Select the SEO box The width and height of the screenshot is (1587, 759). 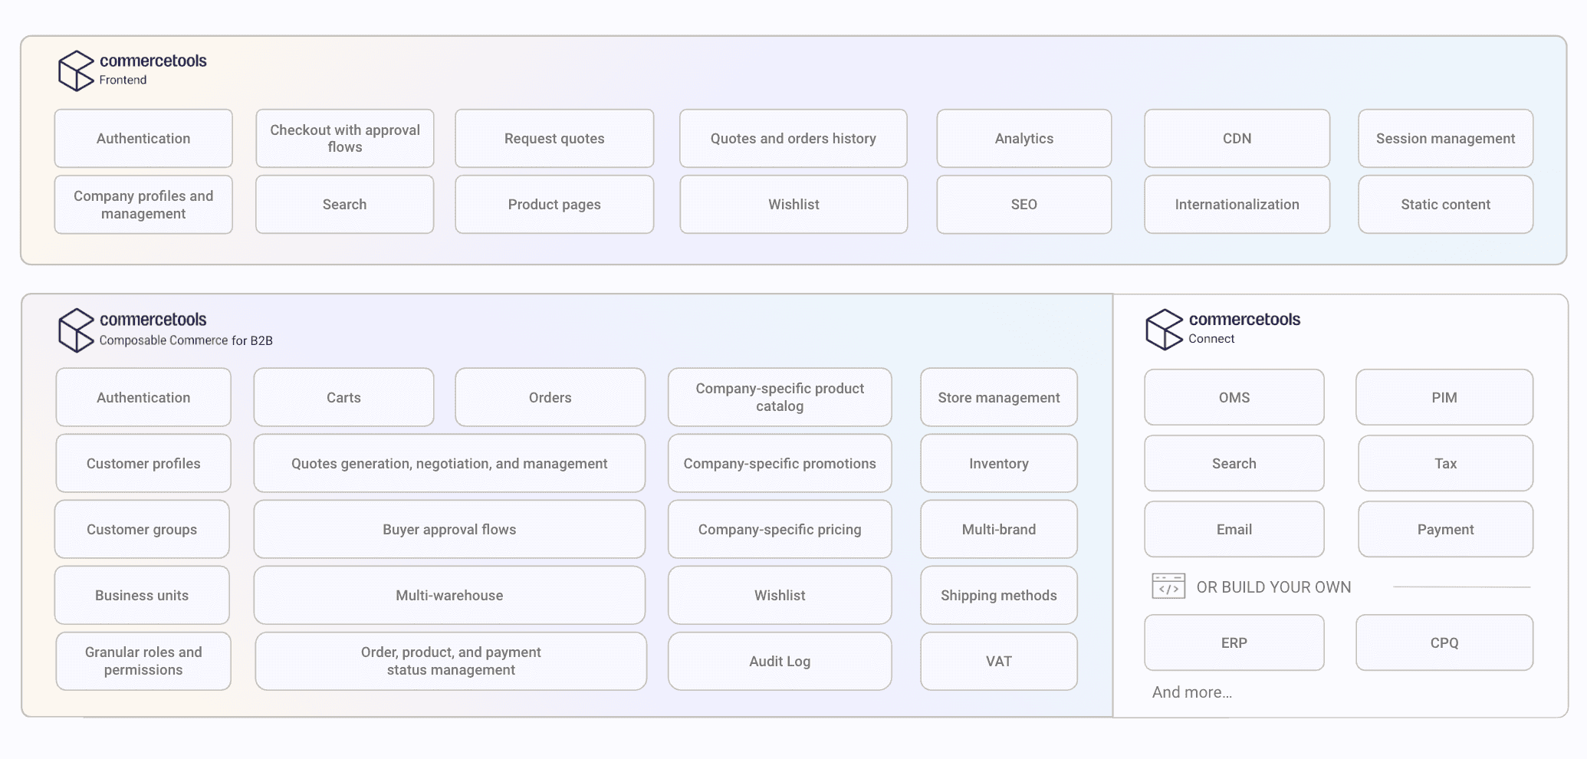(1024, 205)
